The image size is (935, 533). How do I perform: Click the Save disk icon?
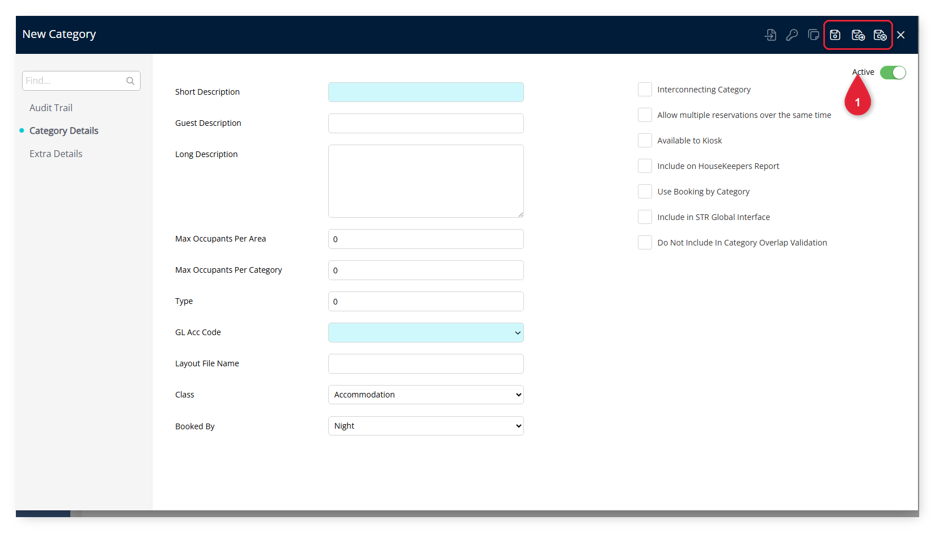(835, 35)
